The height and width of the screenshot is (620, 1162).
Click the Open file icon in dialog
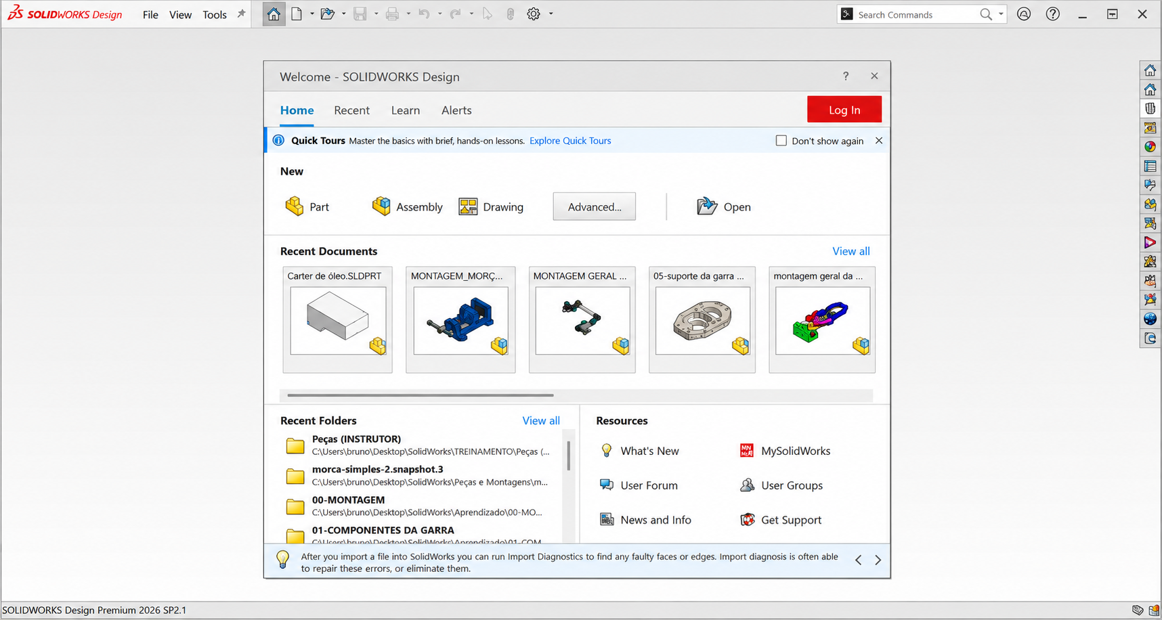click(707, 206)
